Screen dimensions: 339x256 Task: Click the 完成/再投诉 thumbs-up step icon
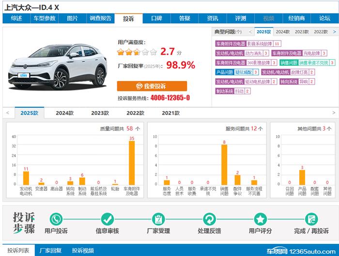(311, 220)
